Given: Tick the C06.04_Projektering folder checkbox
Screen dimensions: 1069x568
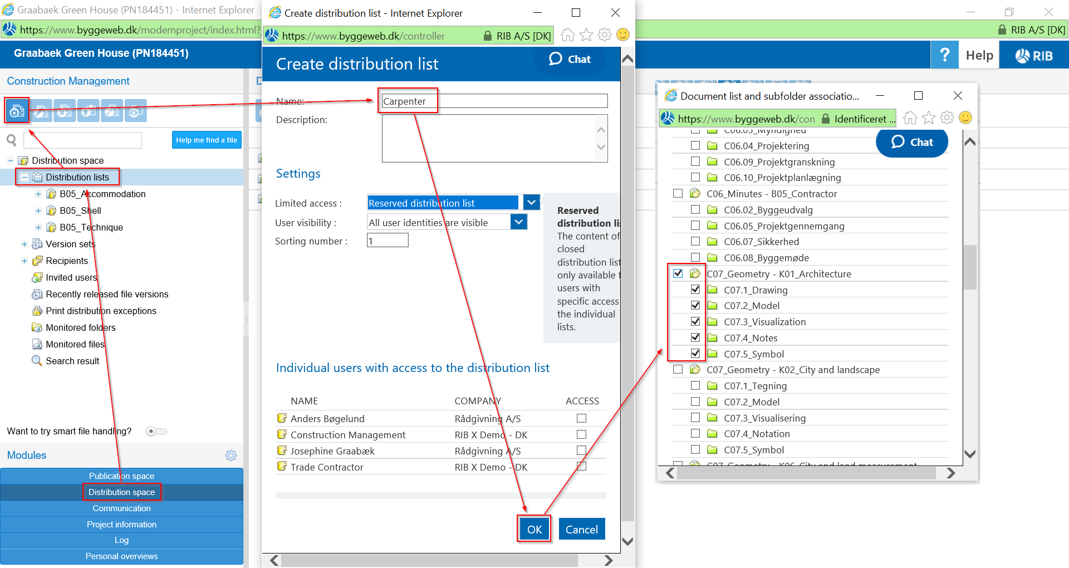Looking at the screenshot, I should click(x=695, y=145).
